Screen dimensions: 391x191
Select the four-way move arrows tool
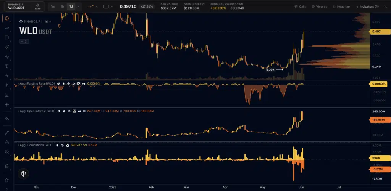(x=7, y=104)
